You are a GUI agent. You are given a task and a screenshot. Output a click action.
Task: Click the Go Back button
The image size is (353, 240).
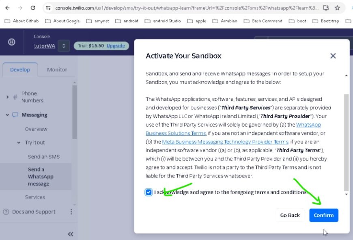(290, 215)
